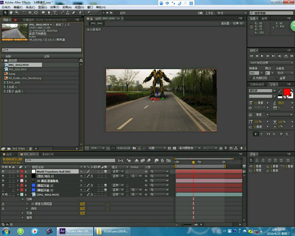Viewport: 295px width, 236px height.
Task: Click 重置 for 3D 摄像机跟踪器 effect
Action: (x=82, y=204)
